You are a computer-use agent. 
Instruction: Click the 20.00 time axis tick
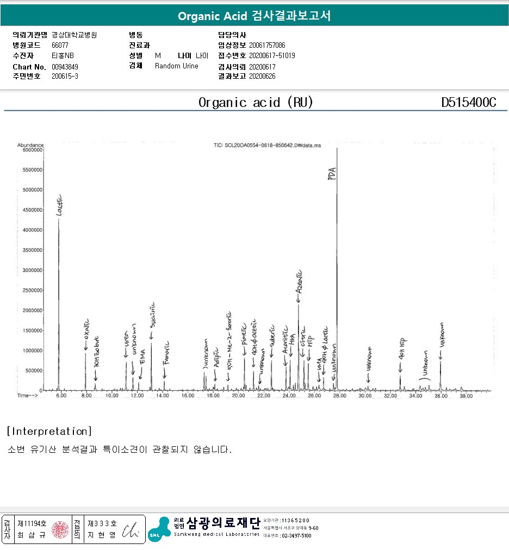tap(238, 396)
